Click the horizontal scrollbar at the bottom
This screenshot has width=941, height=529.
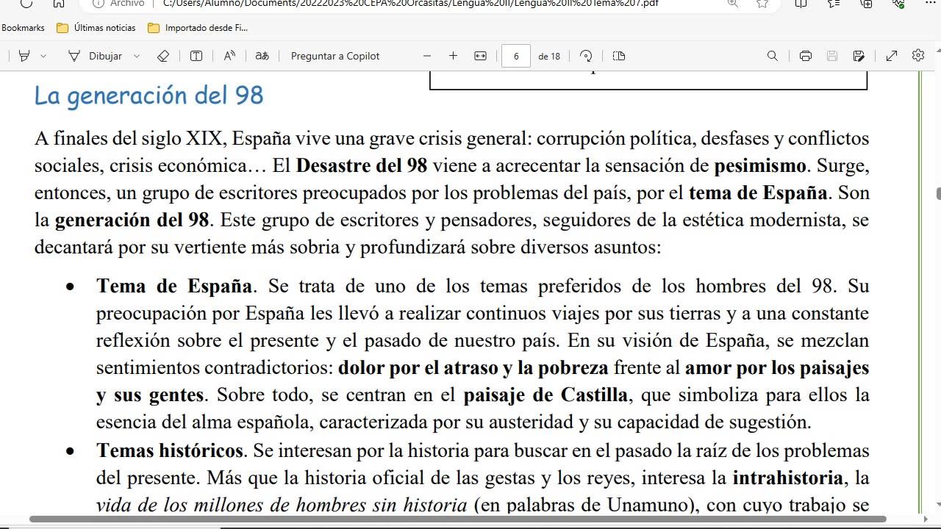pos(457,519)
